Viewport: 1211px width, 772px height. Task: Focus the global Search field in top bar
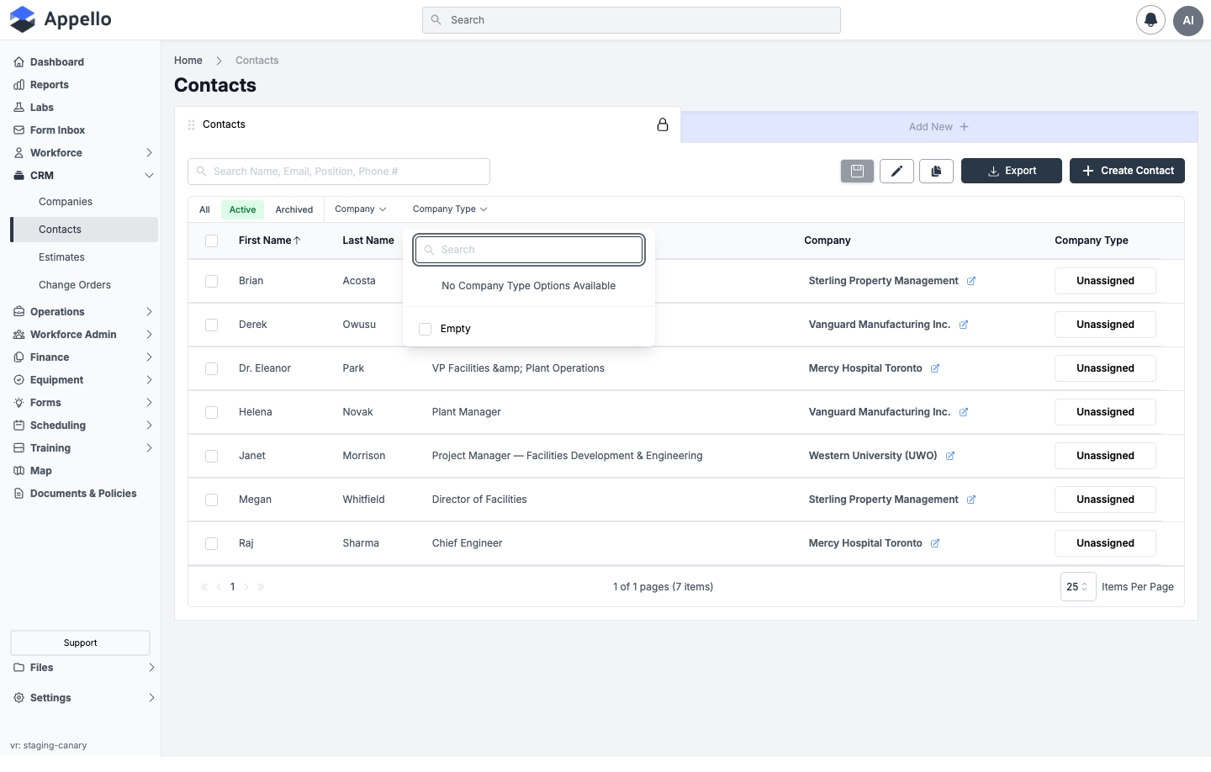point(632,20)
